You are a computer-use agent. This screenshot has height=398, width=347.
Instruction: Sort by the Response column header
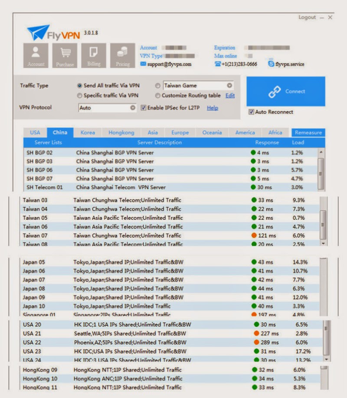267,142
